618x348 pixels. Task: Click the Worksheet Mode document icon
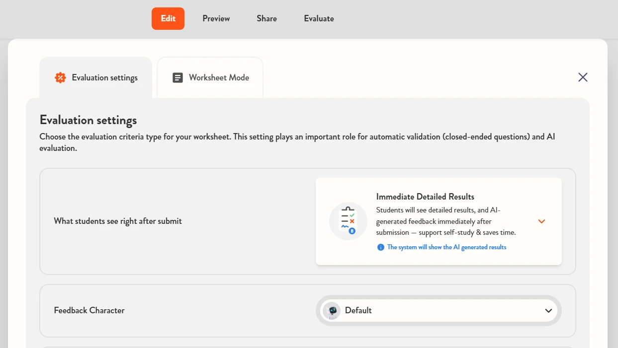pyautogui.click(x=177, y=77)
